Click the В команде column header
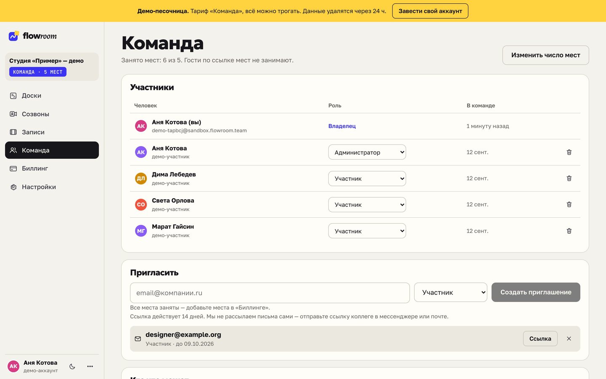The width and height of the screenshot is (606, 379). 481,105
